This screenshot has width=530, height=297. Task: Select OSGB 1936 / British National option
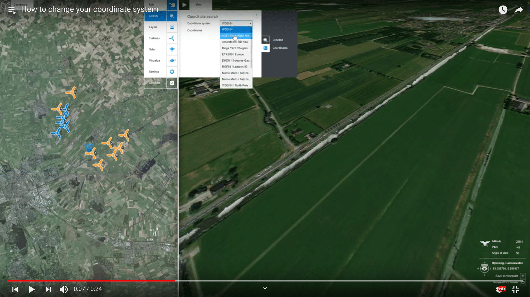pos(236,36)
